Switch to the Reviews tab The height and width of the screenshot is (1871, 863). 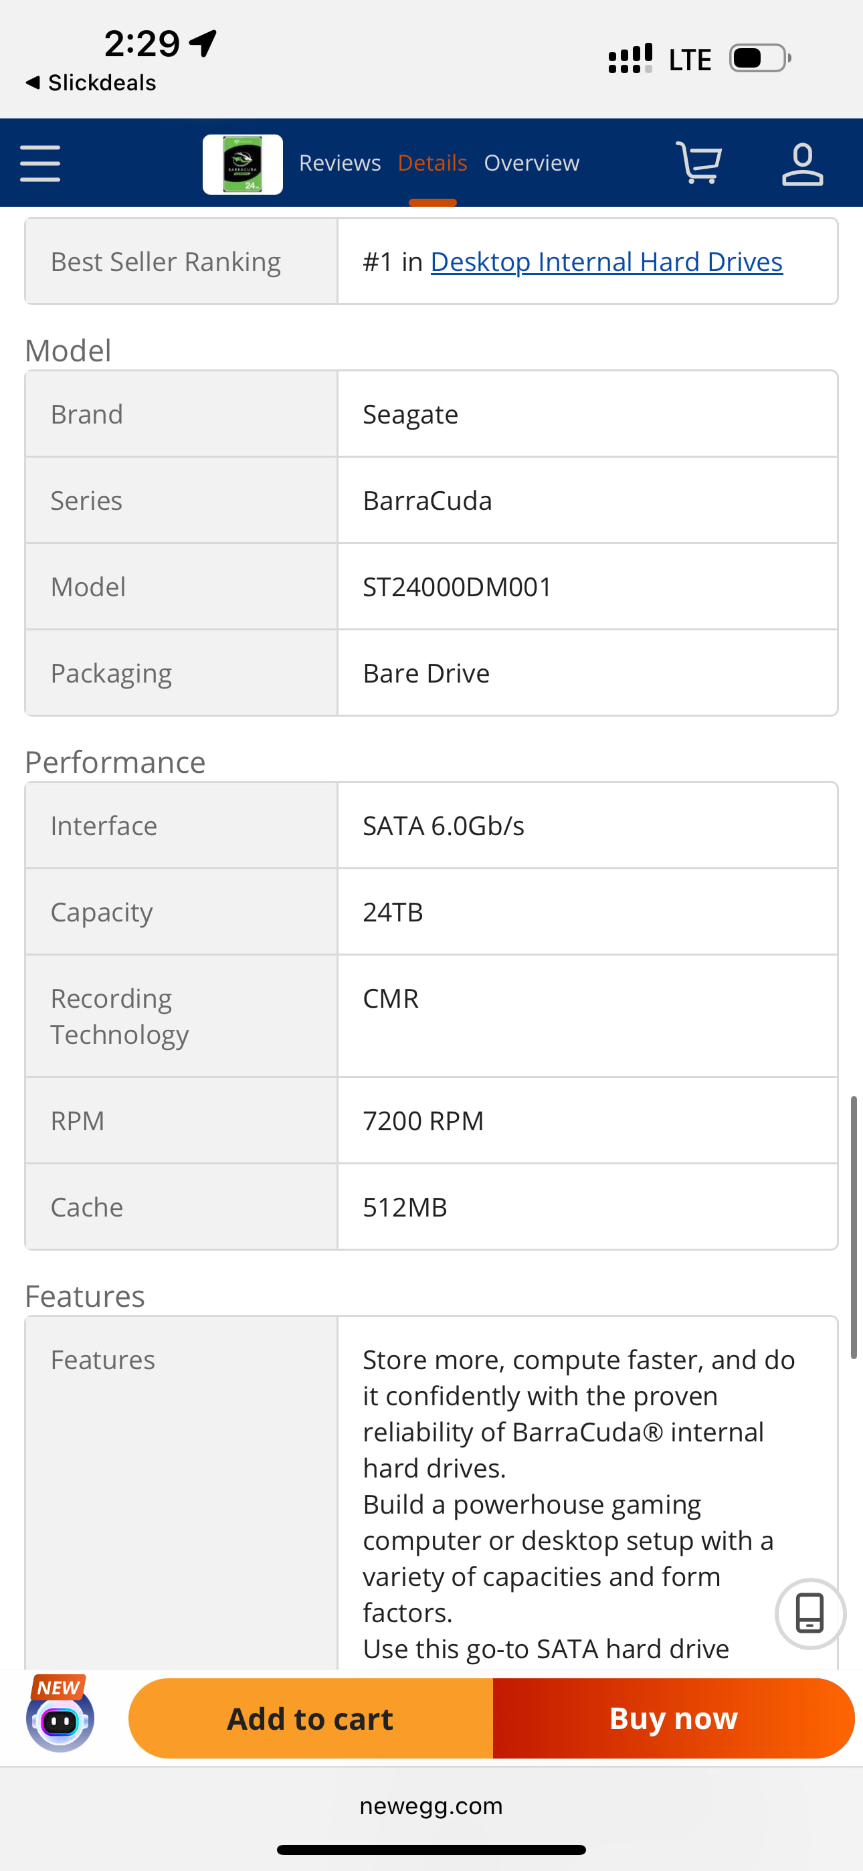pos(340,163)
